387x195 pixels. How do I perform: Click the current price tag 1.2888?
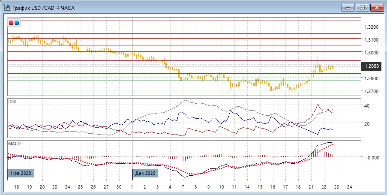click(x=371, y=66)
